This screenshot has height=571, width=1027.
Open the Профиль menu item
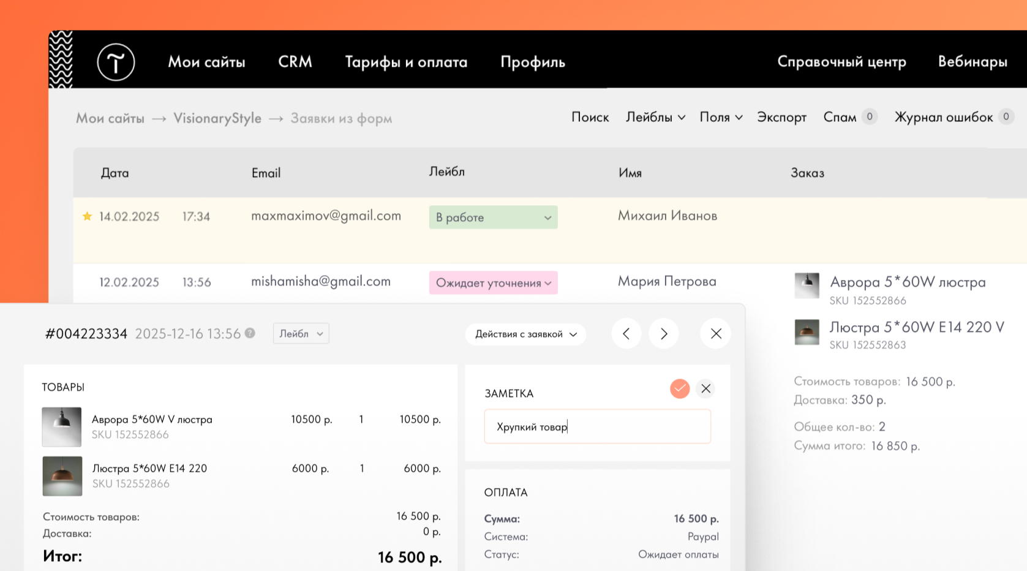[533, 62]
